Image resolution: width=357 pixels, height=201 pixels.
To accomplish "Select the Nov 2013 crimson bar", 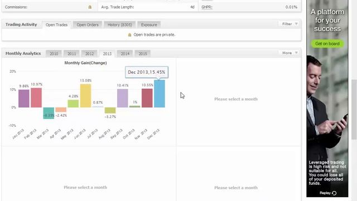I will pyautogui.click(x=147, y=98).
